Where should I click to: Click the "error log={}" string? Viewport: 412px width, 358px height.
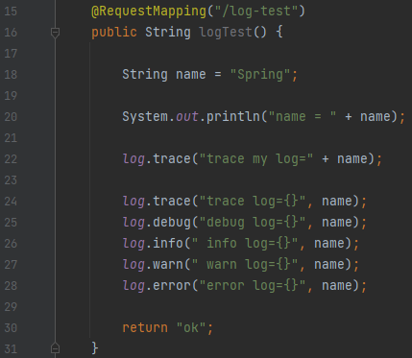(253, 286)
